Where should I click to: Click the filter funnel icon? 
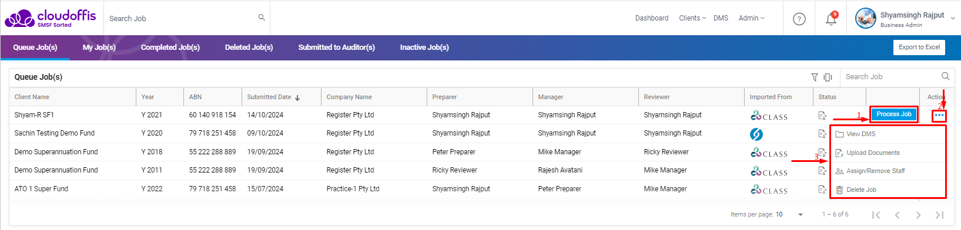tap(815, 77)
